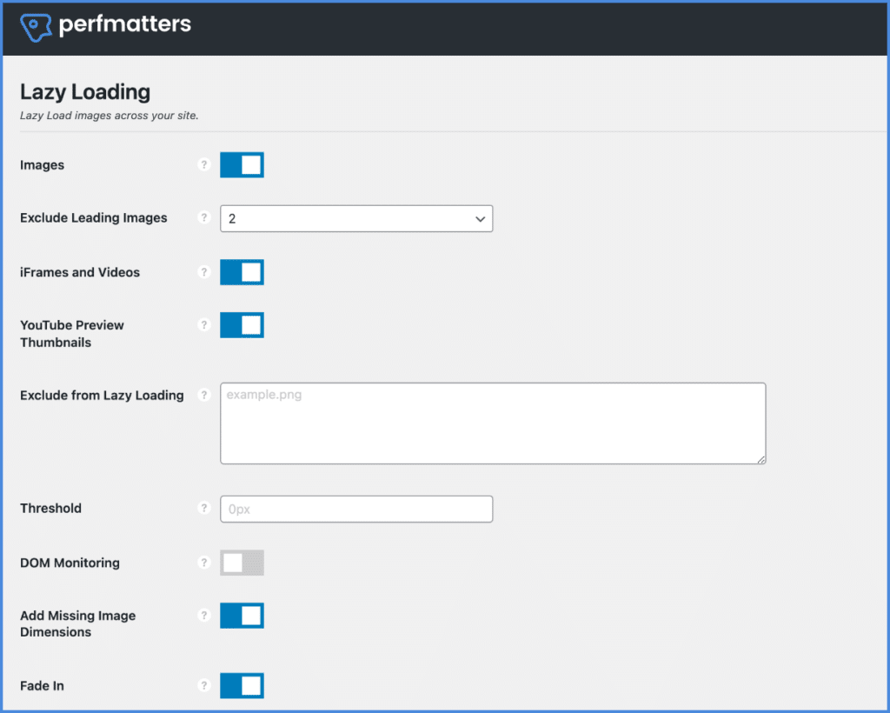Viewport: 890px width, 713px height.
Task: Click the DOM Monitoring label text
Action: (x=70, y=563)
